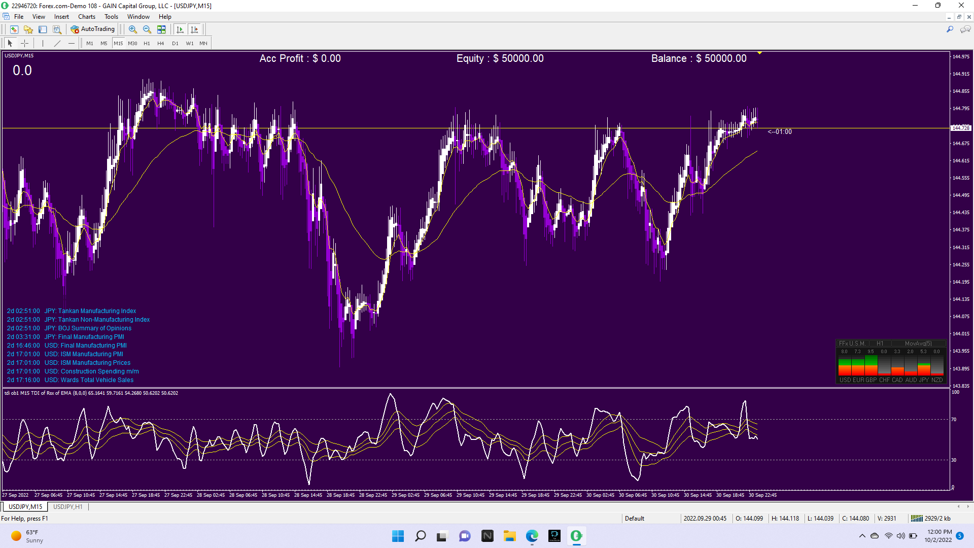Open the Market Watch panel icon
The width and height of the screenshot is (974, 548).
pos(14,29)
